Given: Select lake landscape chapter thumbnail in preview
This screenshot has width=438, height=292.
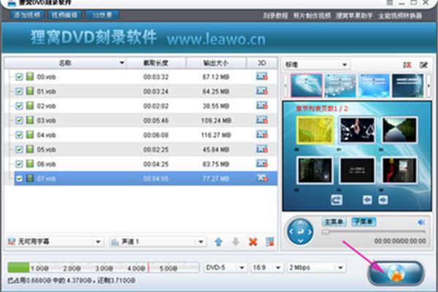Looking at the screenshot, I should click(399, 130).
